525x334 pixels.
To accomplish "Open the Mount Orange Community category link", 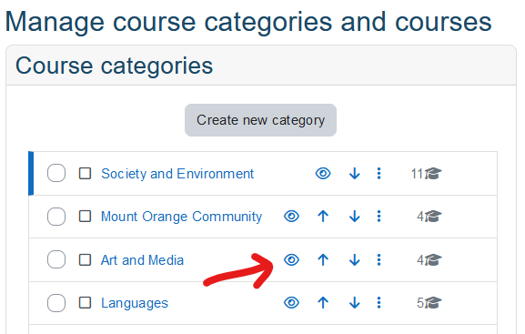I will [181, 217].
